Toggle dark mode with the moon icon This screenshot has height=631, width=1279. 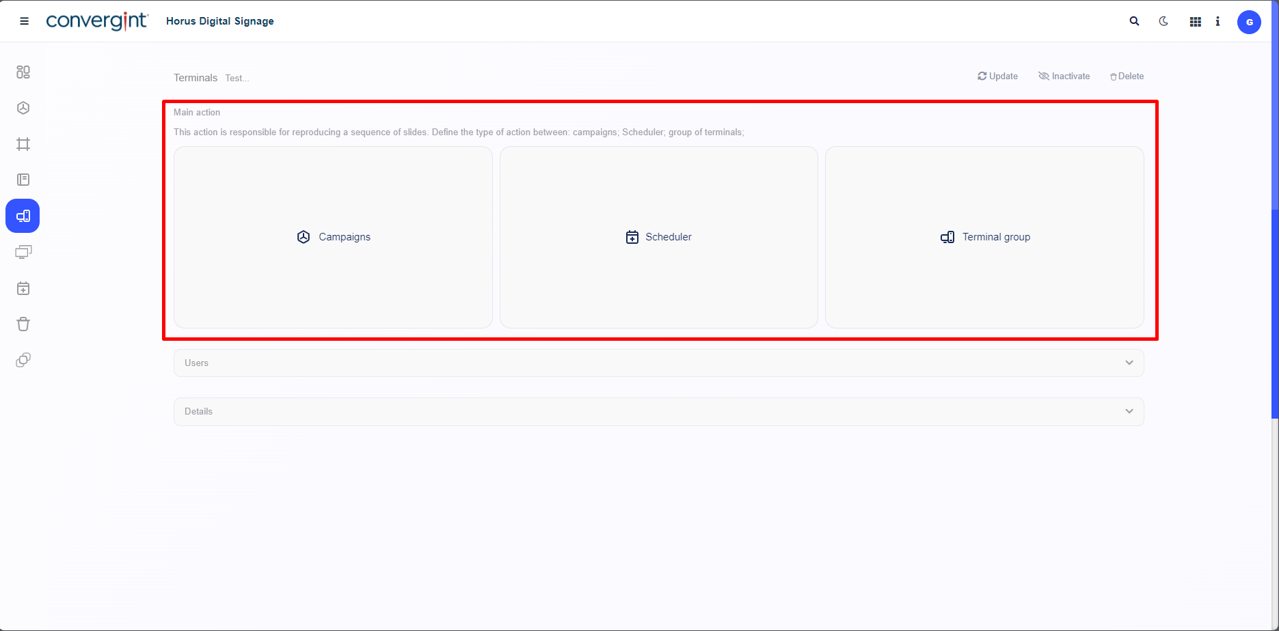point(1163,21)
